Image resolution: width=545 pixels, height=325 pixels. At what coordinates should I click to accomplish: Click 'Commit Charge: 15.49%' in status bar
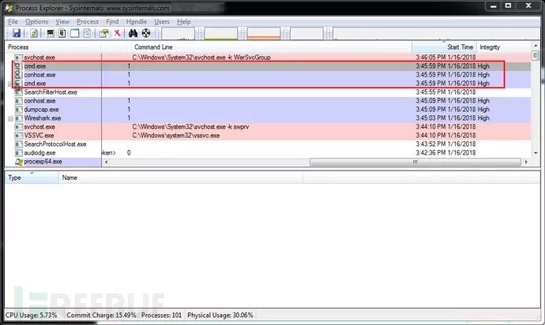(101, 316)
